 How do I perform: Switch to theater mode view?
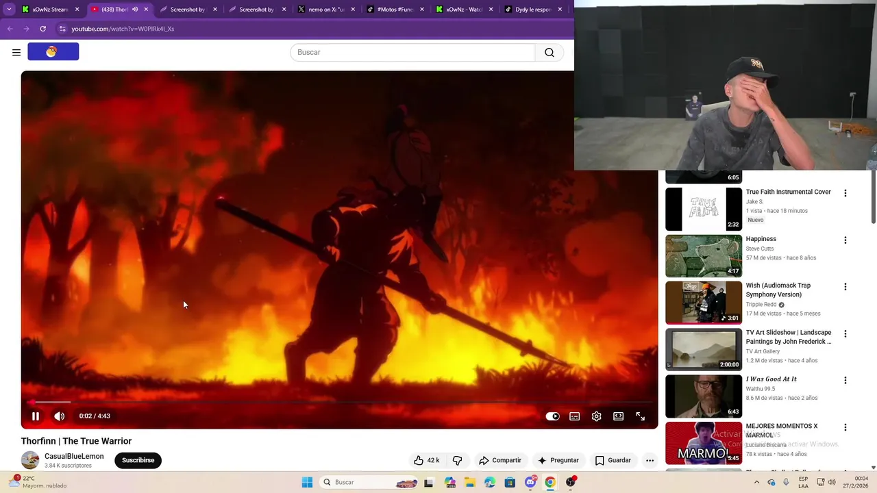[x=619, y=416]
